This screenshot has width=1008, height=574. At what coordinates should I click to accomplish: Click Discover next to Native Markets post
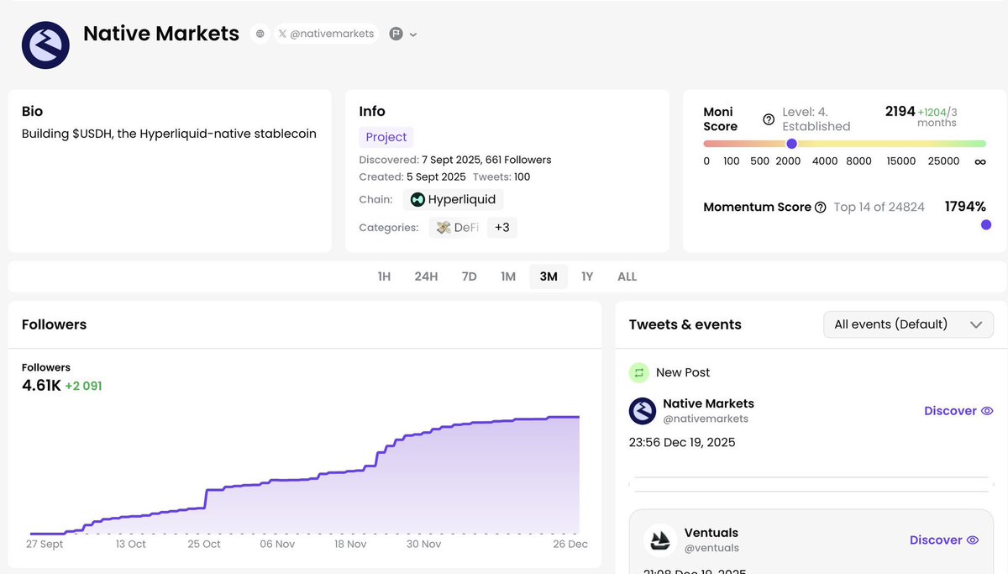pyautogui.click(x=958, y=410)
